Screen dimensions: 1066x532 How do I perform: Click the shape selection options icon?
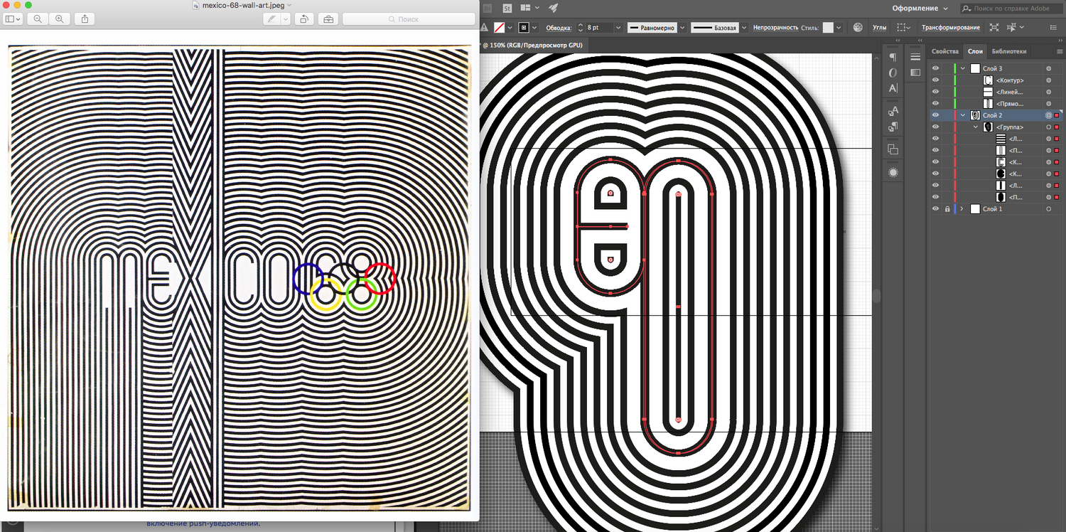click(903, 28)
